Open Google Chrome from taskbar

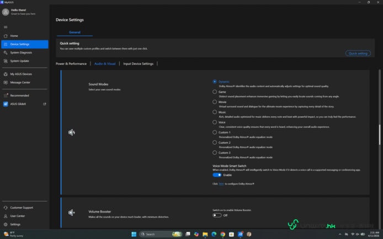[223, 234]
